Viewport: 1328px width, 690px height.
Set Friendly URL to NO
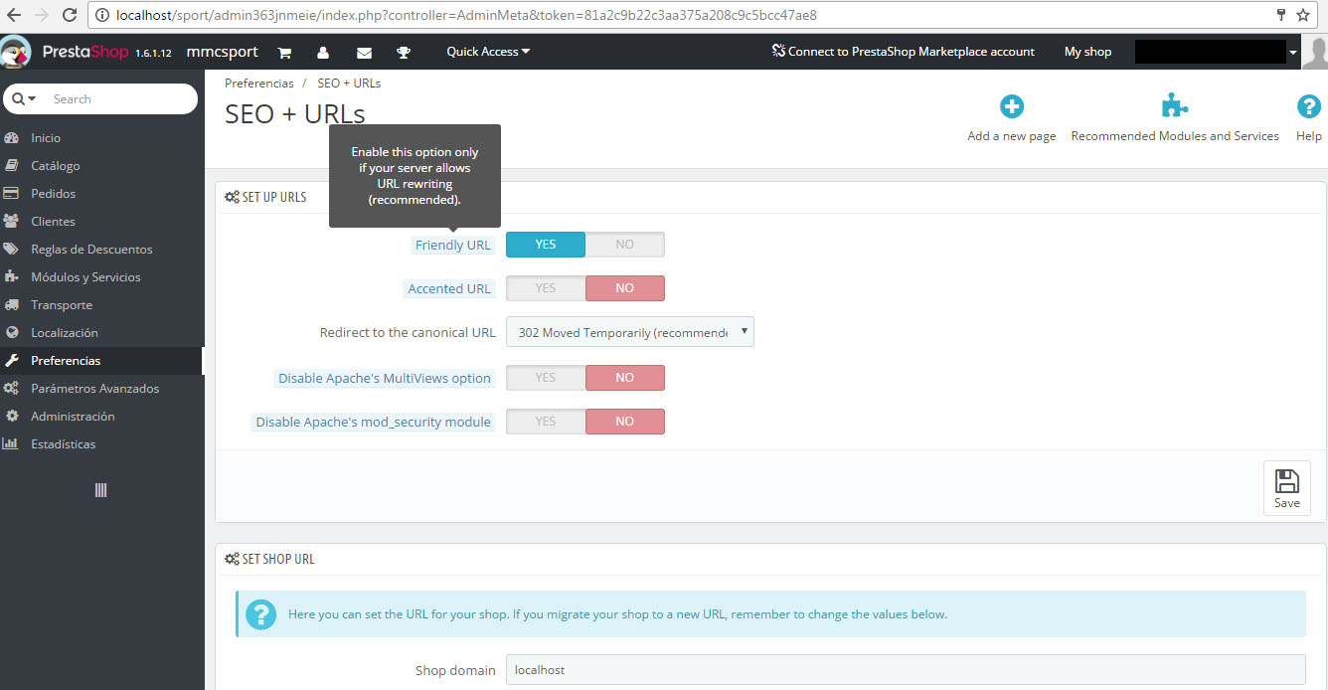coord(624,245)
